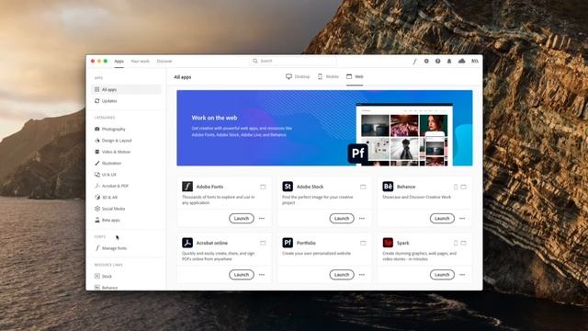This screenshot has width=588, height=331.
Task: Open more options for Adobe Fonts
Action: [262, 219]
